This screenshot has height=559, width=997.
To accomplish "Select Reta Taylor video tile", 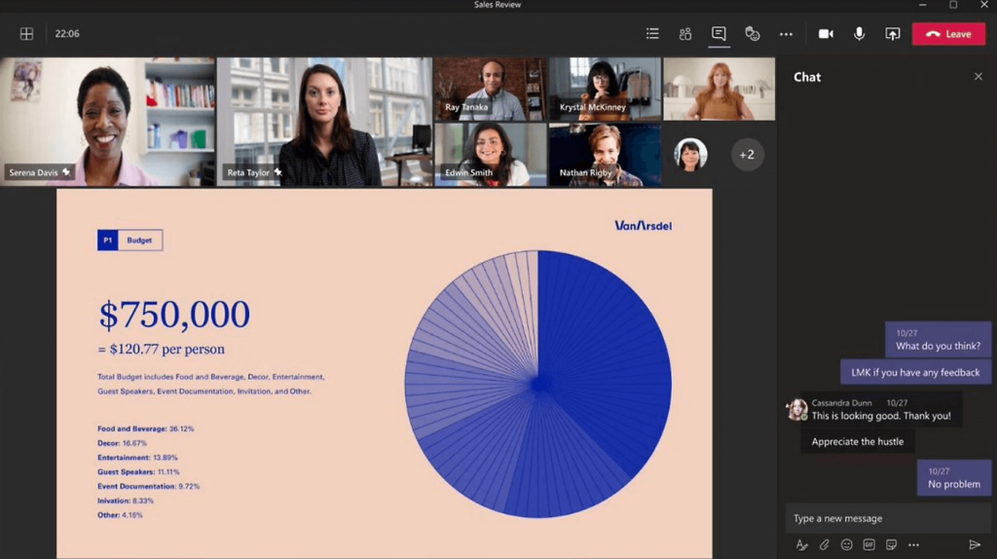I will point(324,122).
